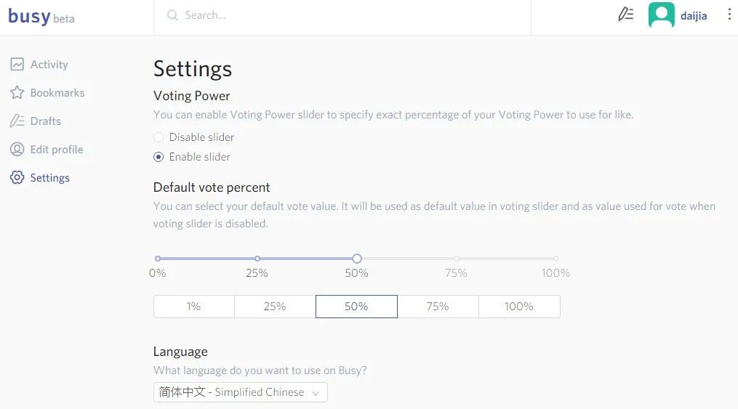This screenshot has width=738, height=409.
Task: Select the Enable slider radio button
Action: click(x=159, y=157)
